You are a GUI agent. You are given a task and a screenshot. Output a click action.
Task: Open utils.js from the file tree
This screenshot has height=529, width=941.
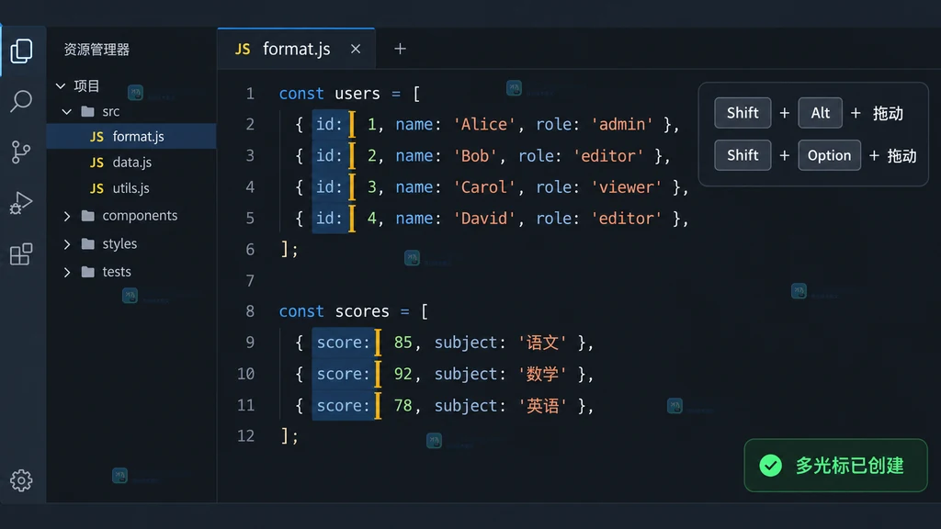(131, 187)
